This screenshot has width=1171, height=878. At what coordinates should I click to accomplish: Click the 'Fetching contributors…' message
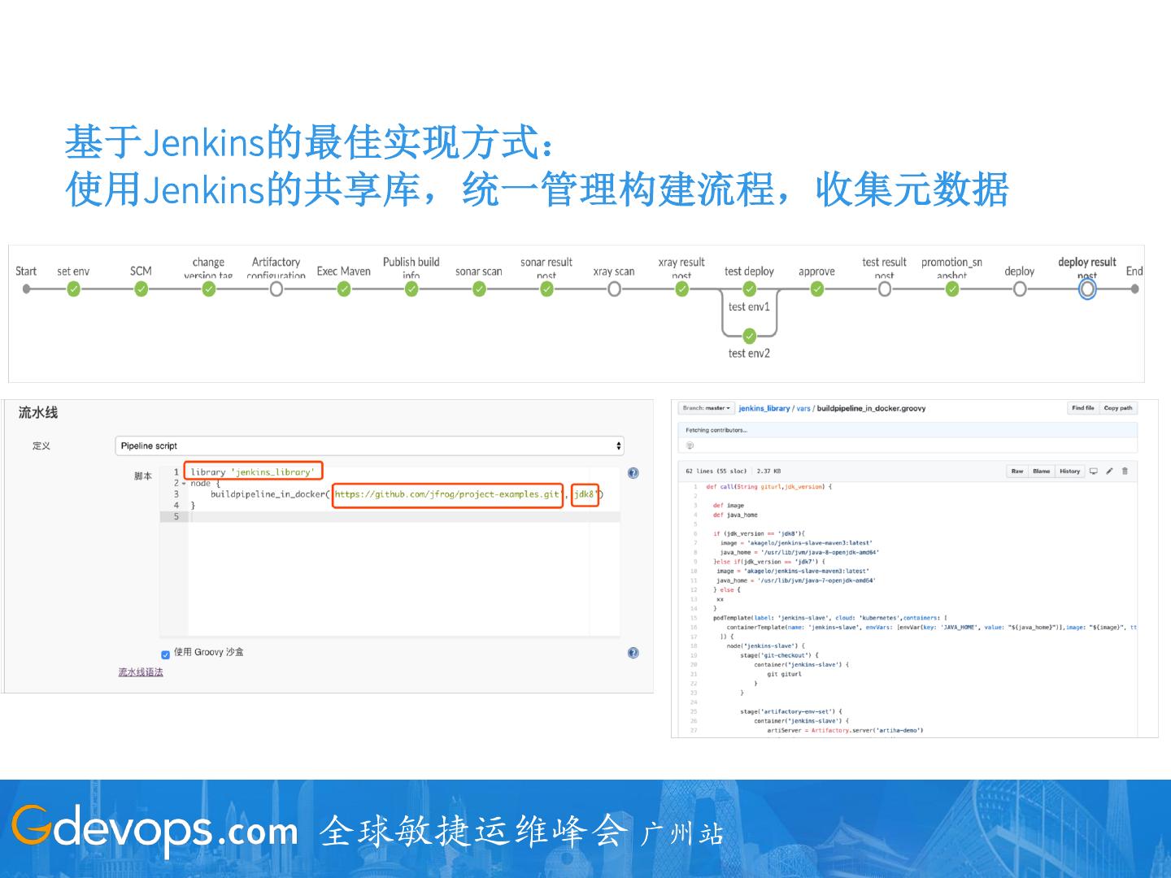[716, 430]
